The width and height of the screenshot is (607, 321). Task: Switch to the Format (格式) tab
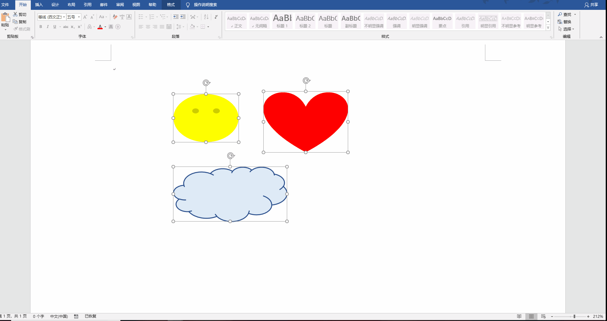pos(171,5)
